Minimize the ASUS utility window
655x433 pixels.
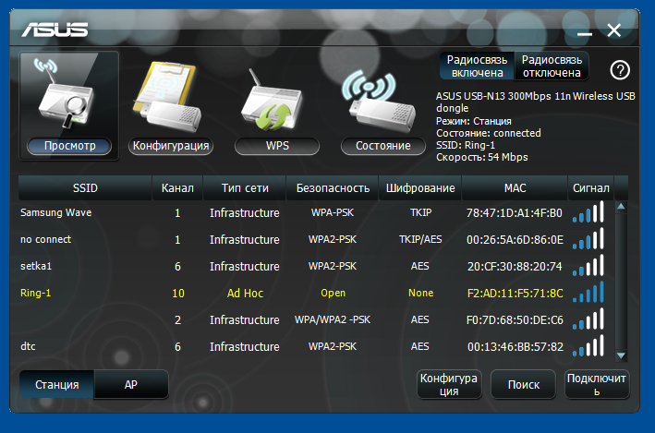click(585, 33)
